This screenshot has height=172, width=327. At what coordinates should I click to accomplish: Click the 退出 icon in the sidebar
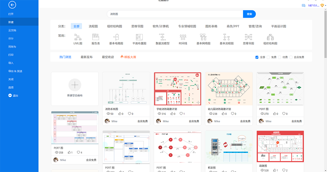click(x=10, y=95)
